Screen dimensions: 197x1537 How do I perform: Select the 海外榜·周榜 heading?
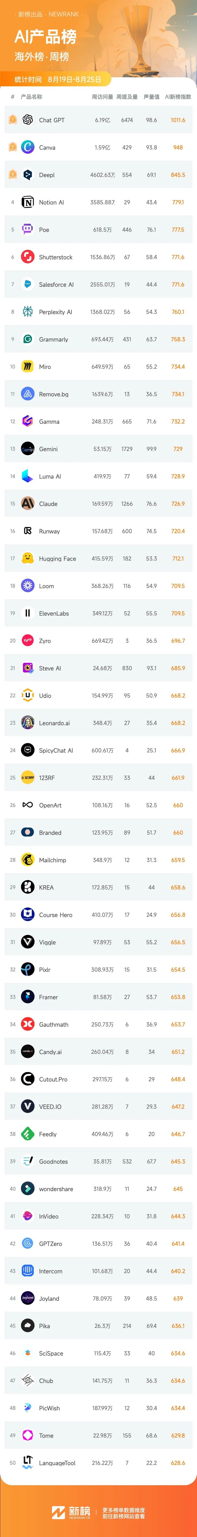pos(42,57)
